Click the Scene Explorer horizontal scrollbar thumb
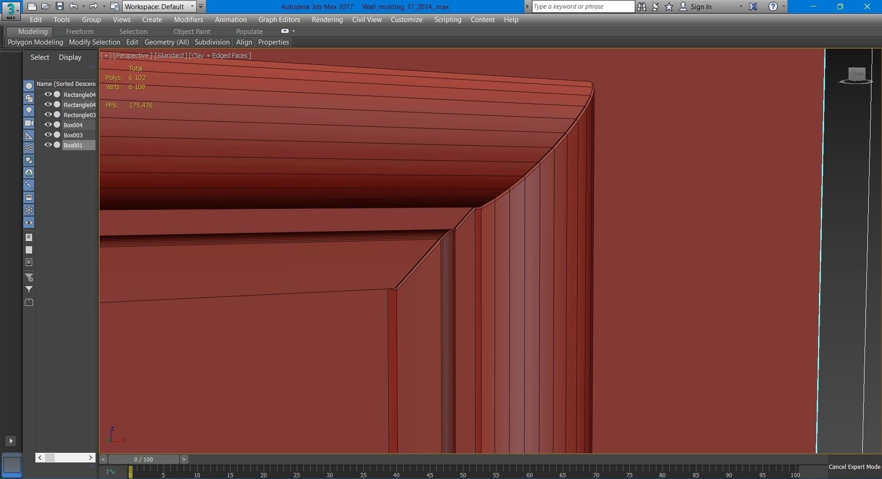The image size is (882, 479). [x=50, y=457]
